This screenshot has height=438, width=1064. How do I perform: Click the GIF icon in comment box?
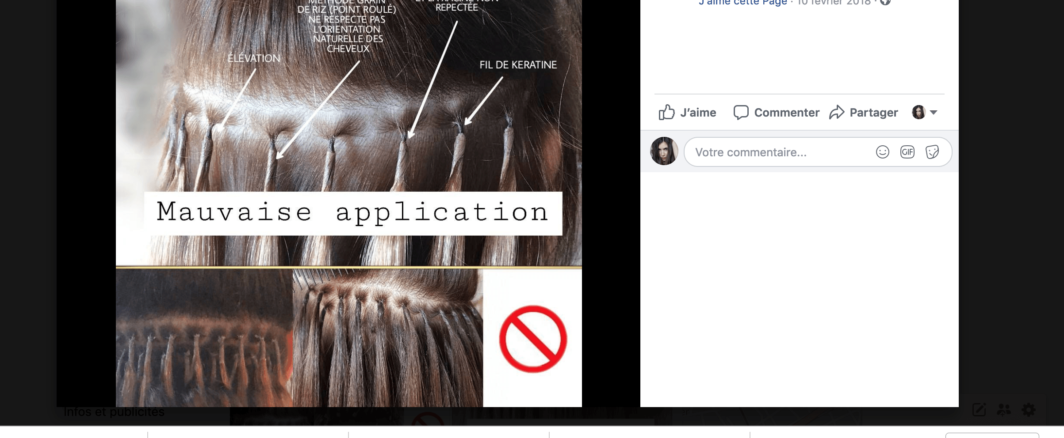[907, 152]
